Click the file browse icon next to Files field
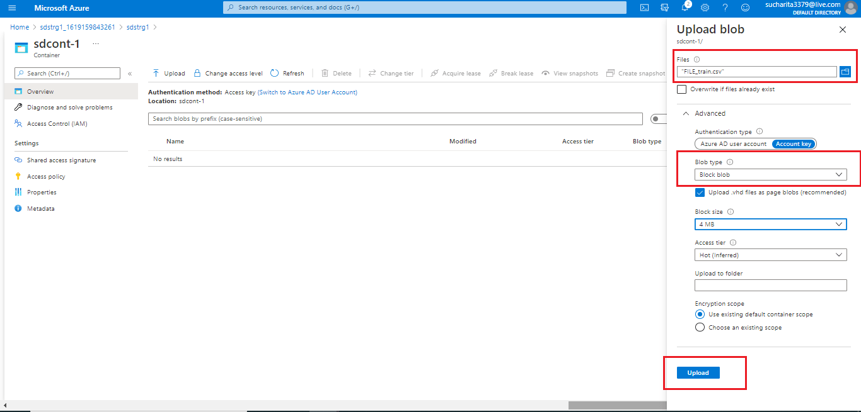Screen dimensions: 861x412 [x=845, y=71]
